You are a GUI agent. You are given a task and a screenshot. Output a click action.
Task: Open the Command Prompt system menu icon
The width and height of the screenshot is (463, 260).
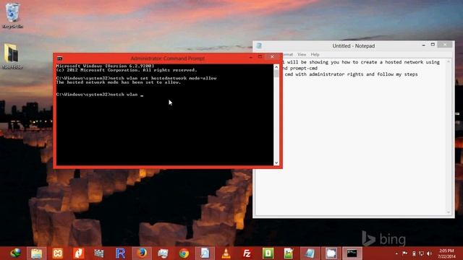pyautogui.click(x=59, y=58)
